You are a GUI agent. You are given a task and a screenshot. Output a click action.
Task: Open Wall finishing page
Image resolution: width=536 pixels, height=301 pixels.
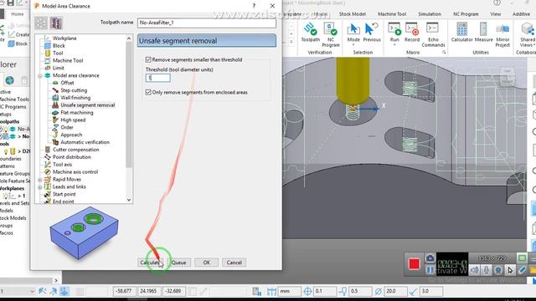[x=75, y=98]
